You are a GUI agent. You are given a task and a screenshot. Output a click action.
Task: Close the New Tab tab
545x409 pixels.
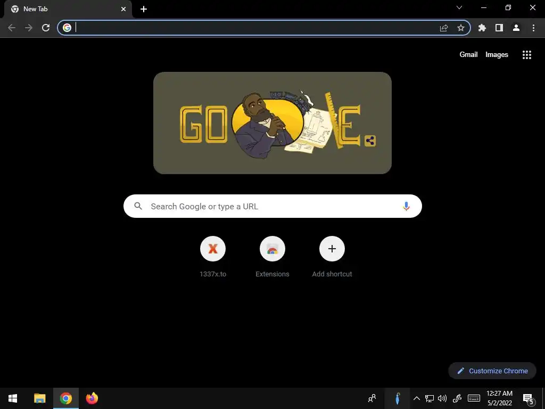[x=123, y=9]
